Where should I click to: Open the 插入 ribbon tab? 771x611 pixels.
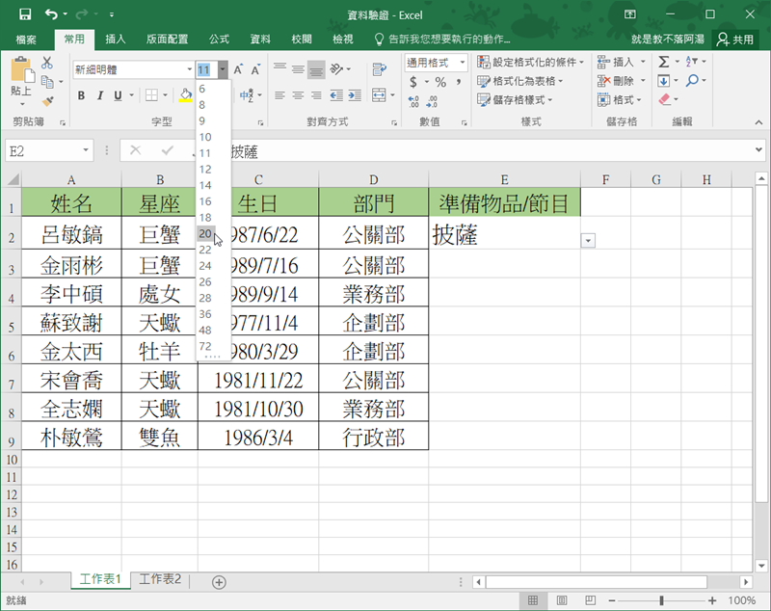click(x=116, y=40)
